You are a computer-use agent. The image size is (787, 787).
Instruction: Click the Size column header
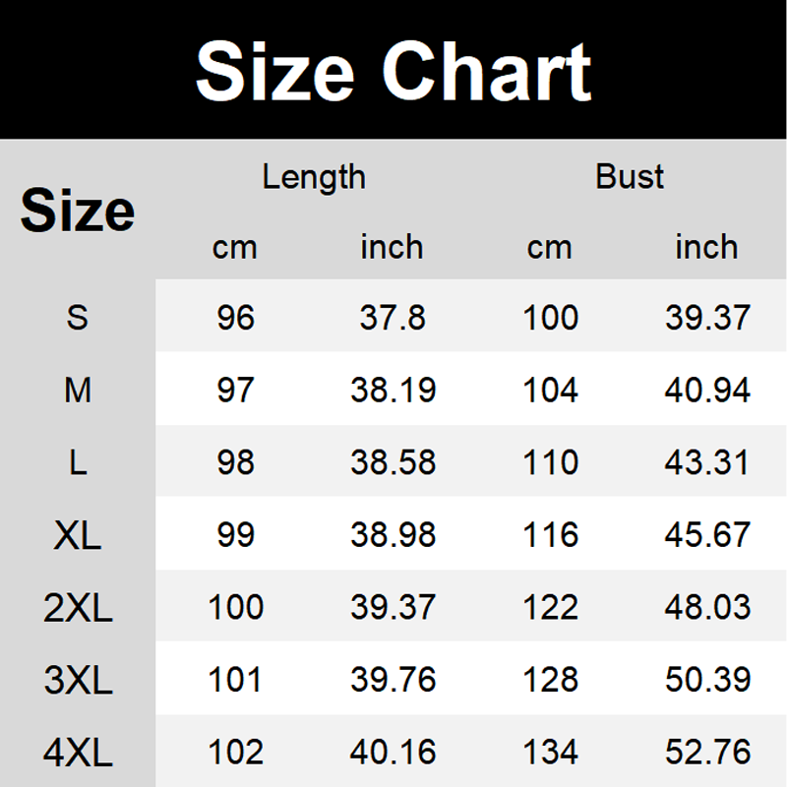click(x=78, y=211)
